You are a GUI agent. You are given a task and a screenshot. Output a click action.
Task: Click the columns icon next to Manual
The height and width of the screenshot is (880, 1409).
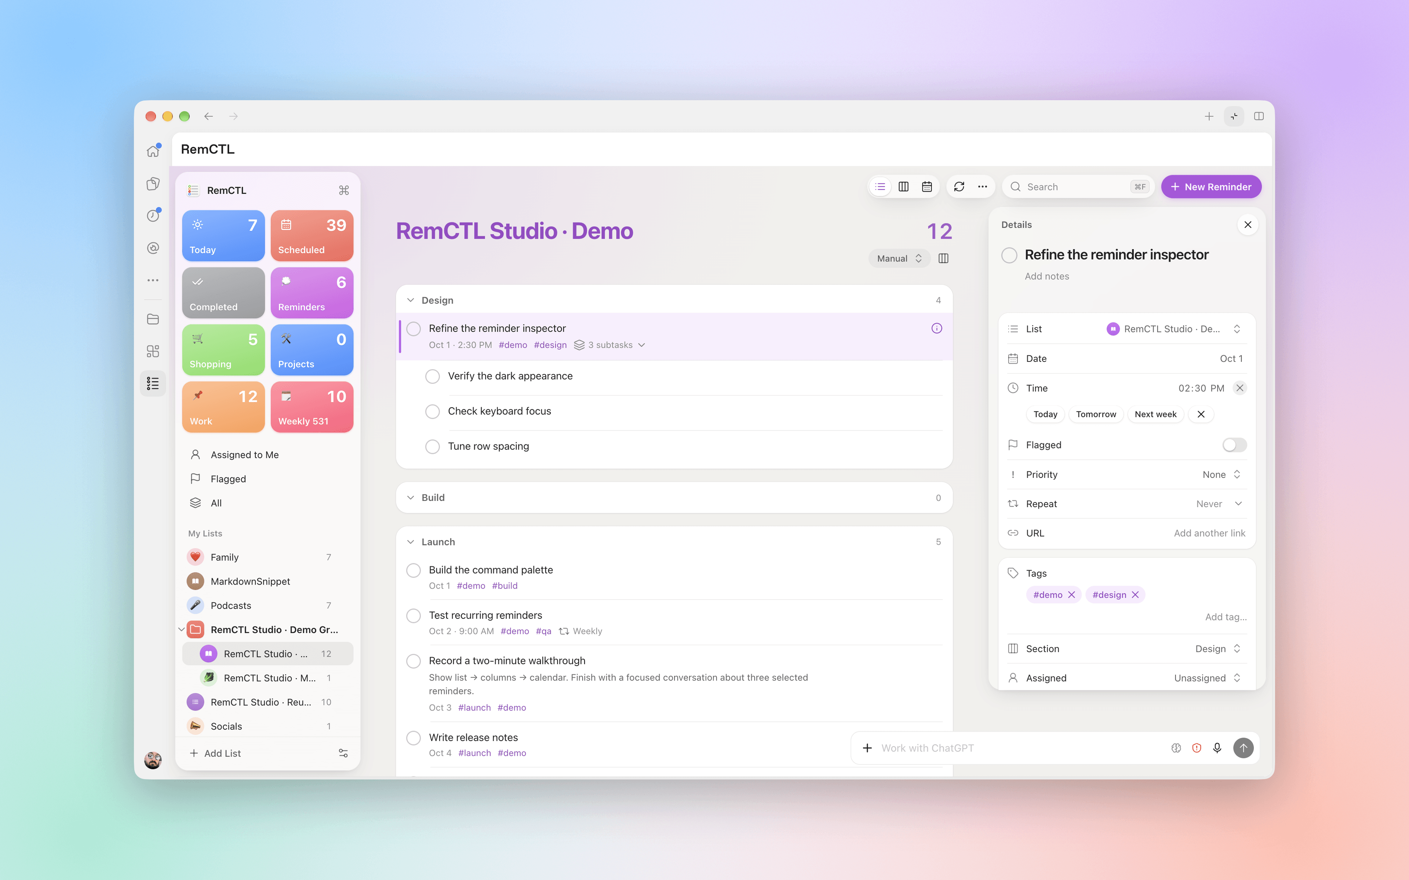[x=944, y=258]
